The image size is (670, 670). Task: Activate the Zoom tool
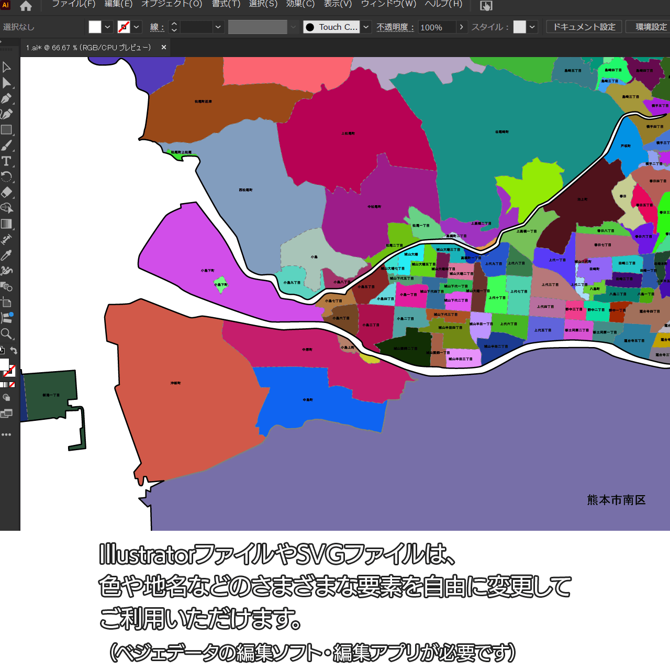point(6,334)
